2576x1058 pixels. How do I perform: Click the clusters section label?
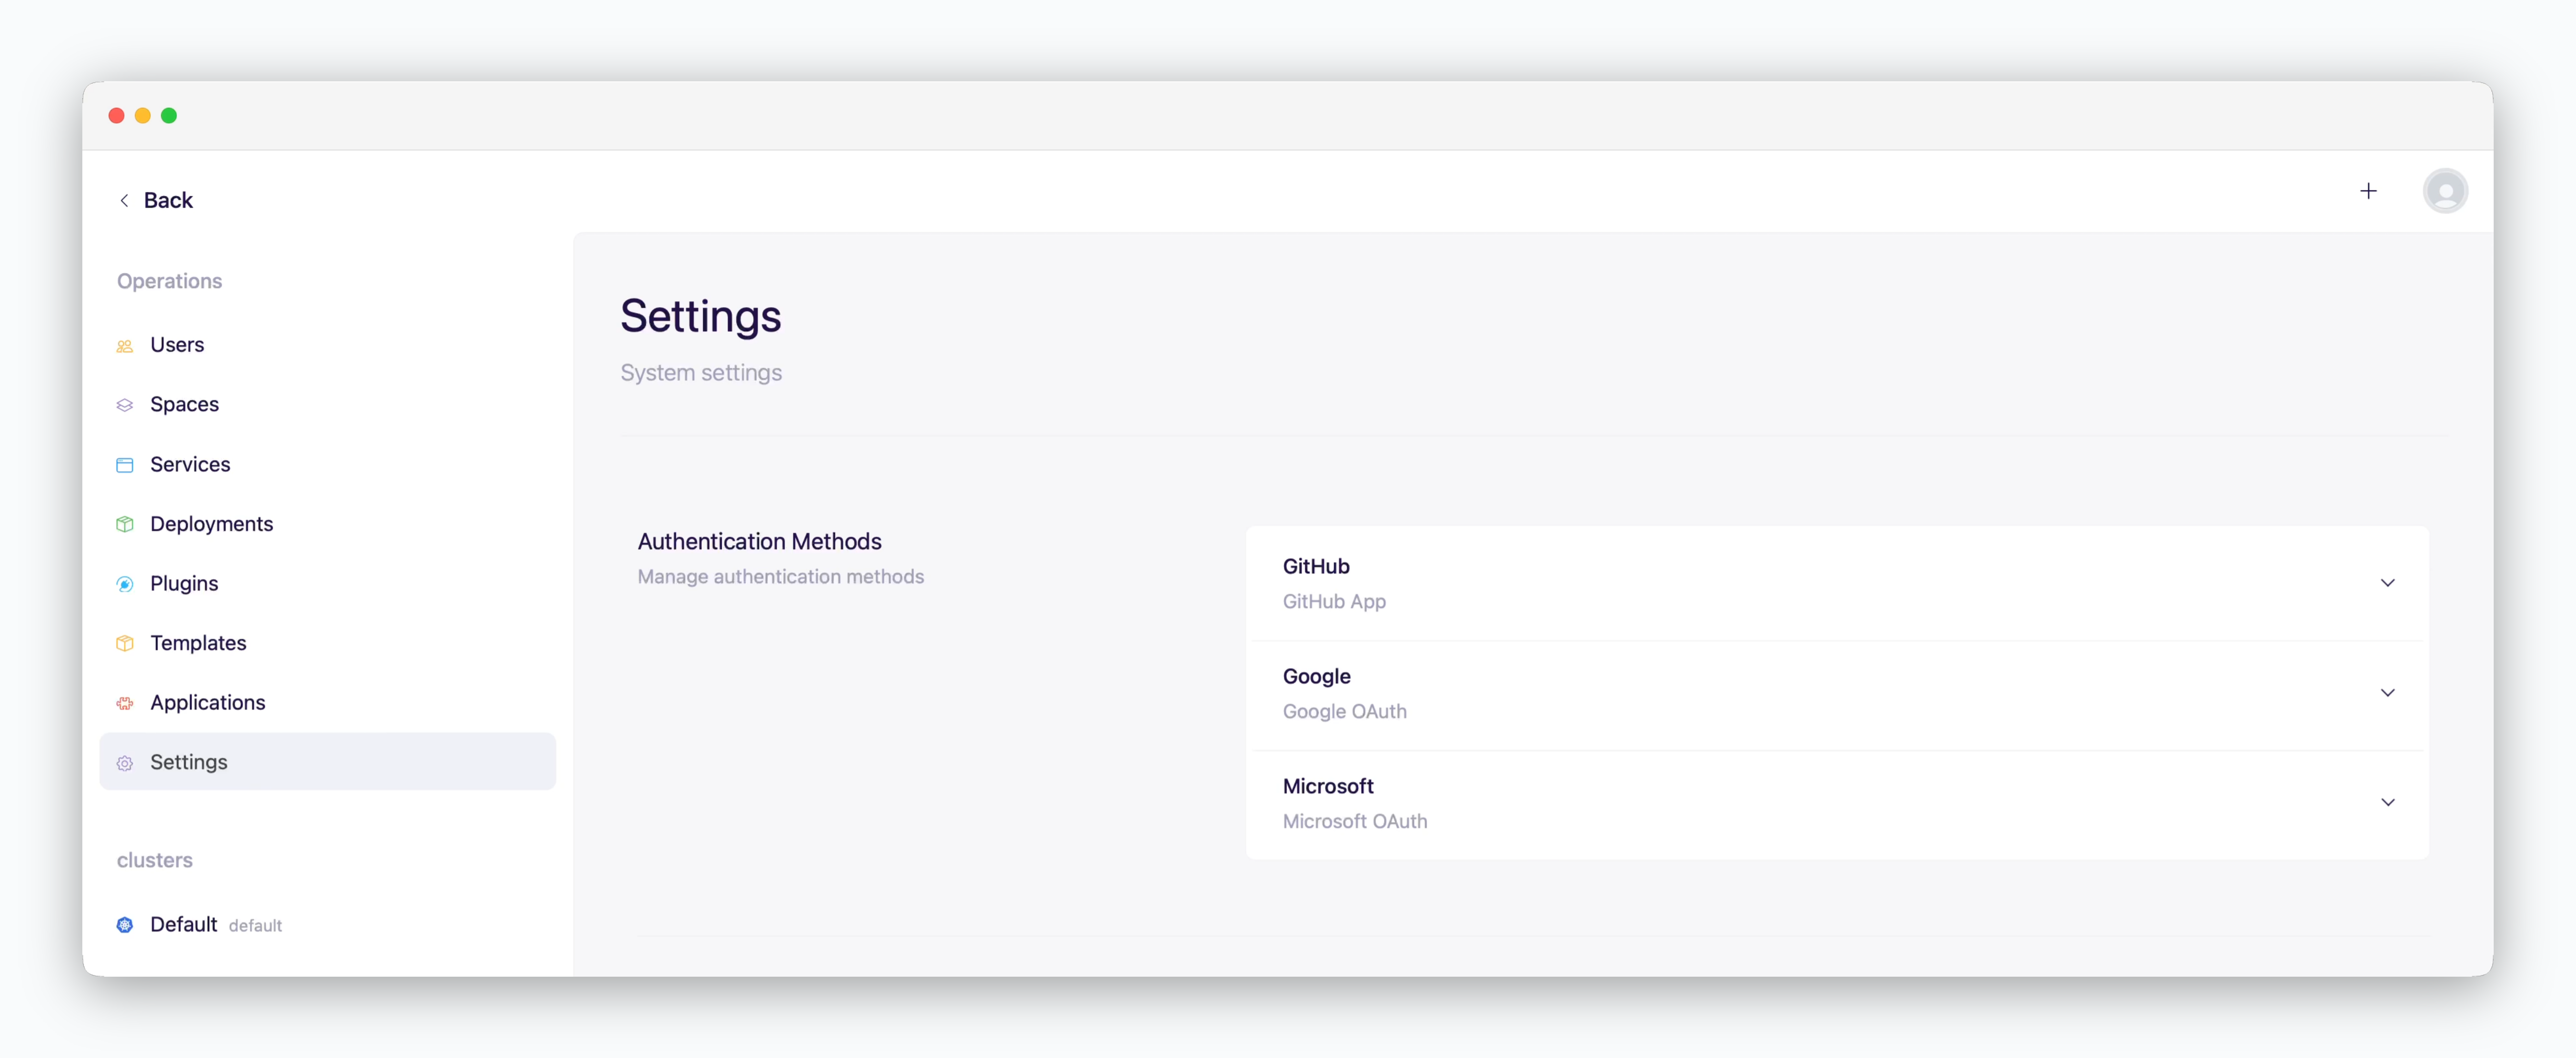pos(154,861)
